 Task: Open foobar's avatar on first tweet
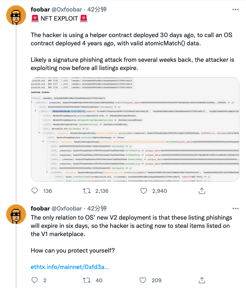[x=16, y=15]
